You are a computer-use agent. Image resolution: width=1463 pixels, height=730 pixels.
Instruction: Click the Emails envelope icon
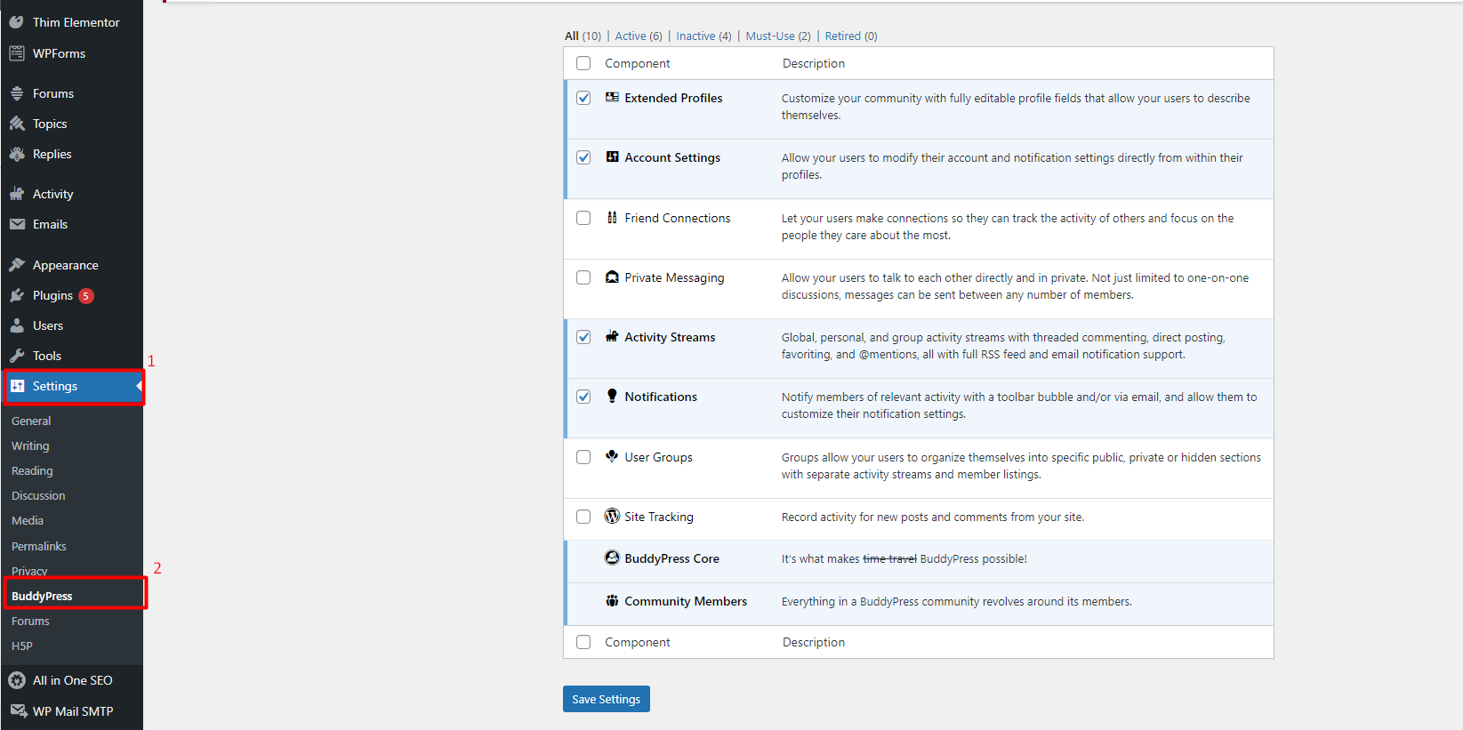click(x=17, y=224)
